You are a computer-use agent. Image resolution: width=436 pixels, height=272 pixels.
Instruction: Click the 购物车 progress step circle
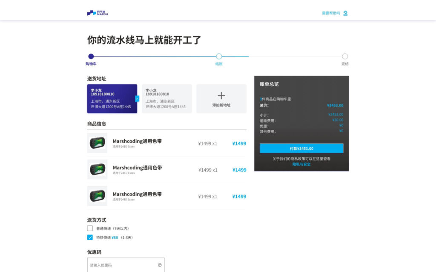pos(91,56)
